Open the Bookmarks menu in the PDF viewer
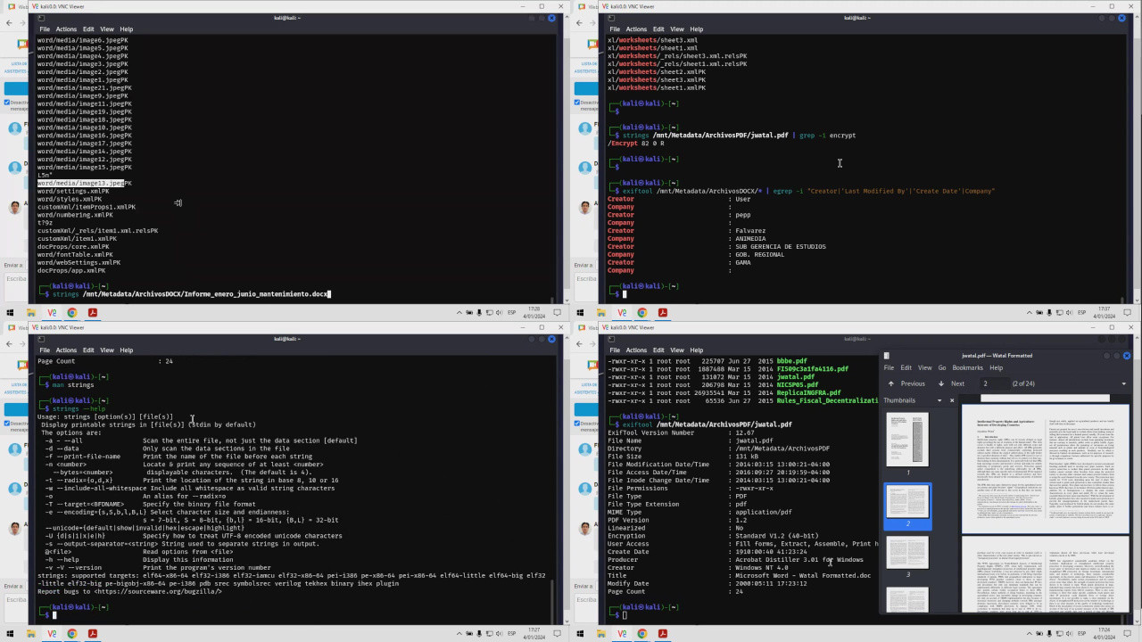Viewport: 1142px width, 642px height. (967, 367)
